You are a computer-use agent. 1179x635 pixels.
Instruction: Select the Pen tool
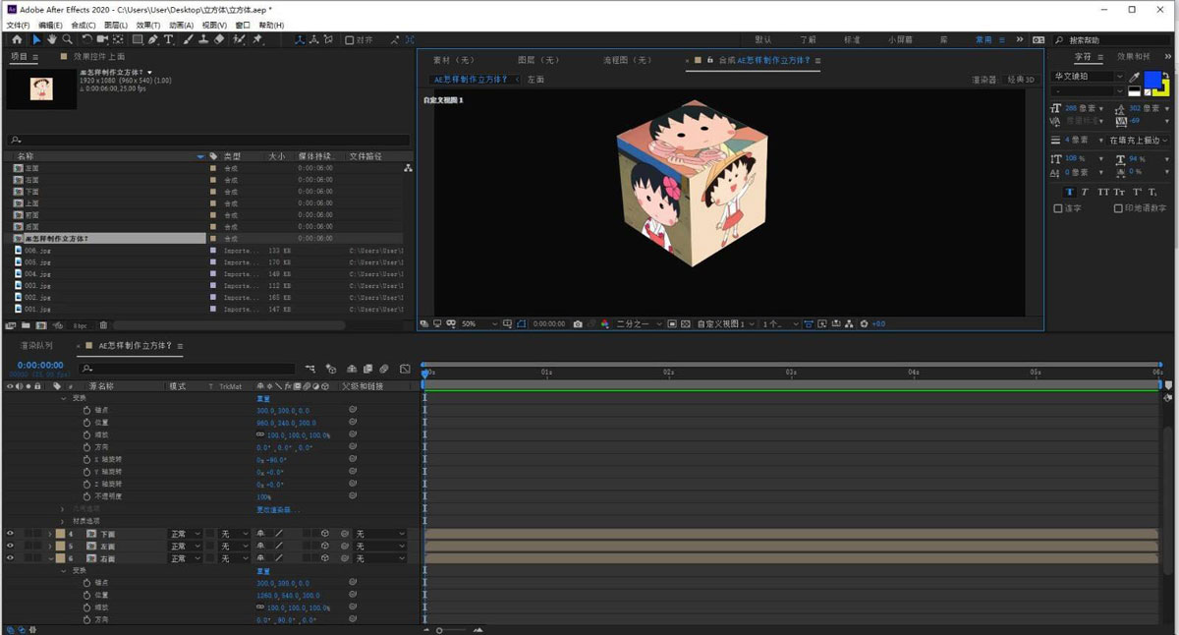[153, 39]
